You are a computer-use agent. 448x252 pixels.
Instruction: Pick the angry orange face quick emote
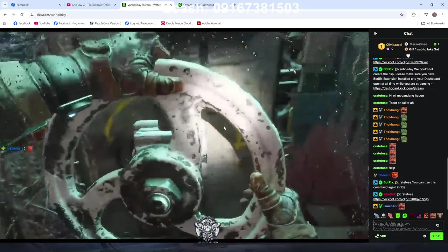click(x=426, y=216)
